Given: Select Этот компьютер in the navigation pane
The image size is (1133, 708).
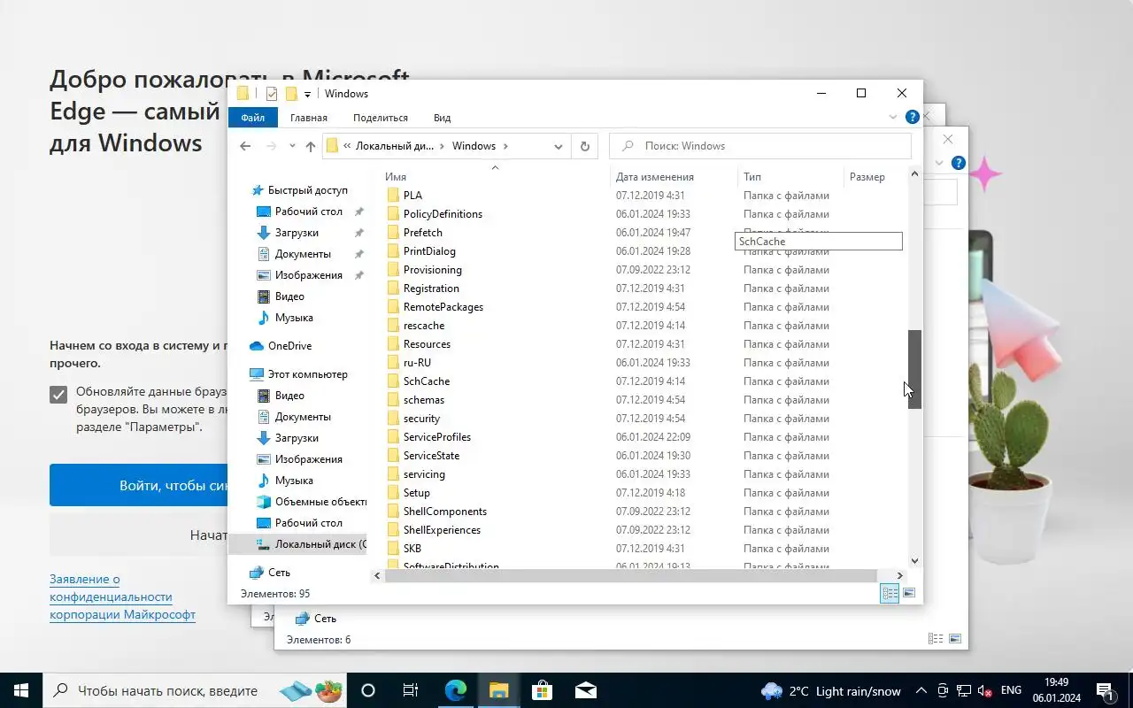Looking at the screenshot, I should point(307,374).
